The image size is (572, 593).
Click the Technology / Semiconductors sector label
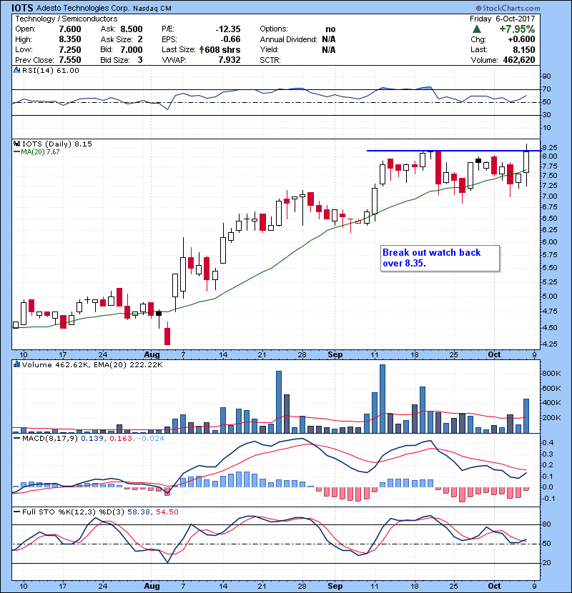tap(66, 19)
